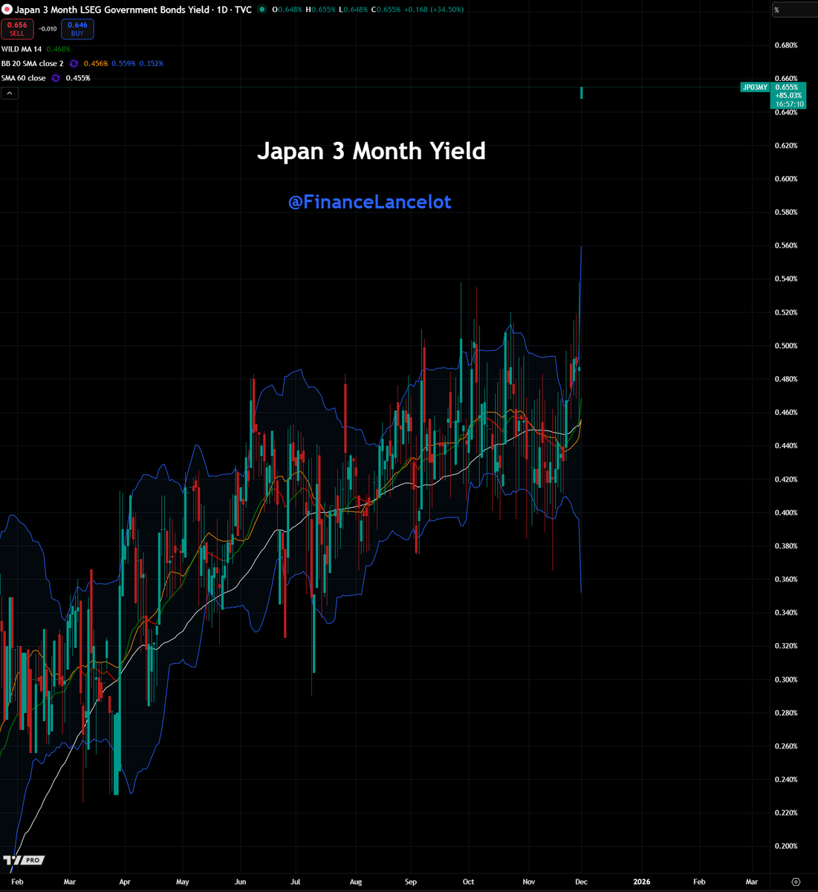This screenshot has width=818, height=892.
Task: Click the red 0.656 SELL button
Action: [x=16, y=29]
